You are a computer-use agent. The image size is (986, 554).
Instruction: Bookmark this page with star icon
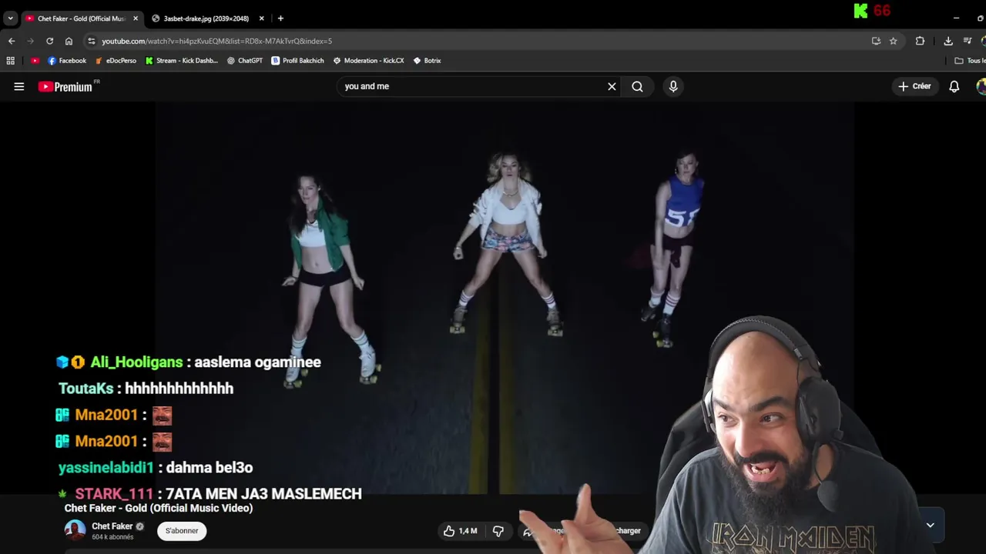pos(894,41)
